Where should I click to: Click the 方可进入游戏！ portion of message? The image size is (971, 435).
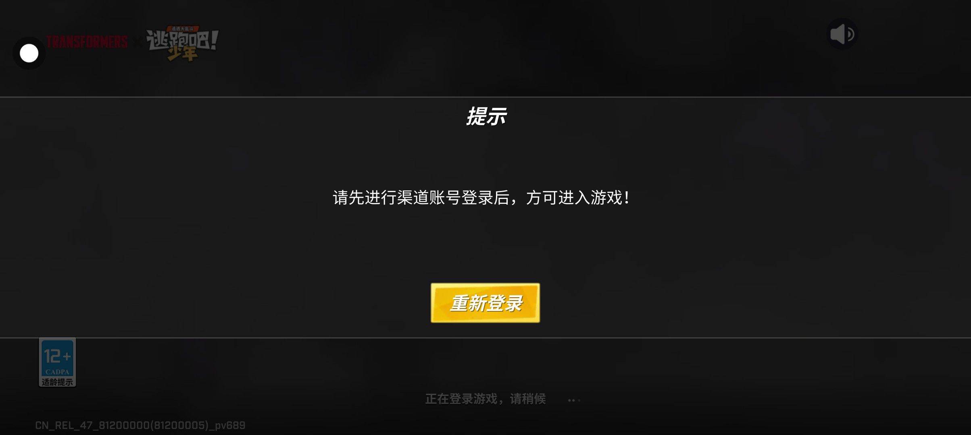click(577, 198)
